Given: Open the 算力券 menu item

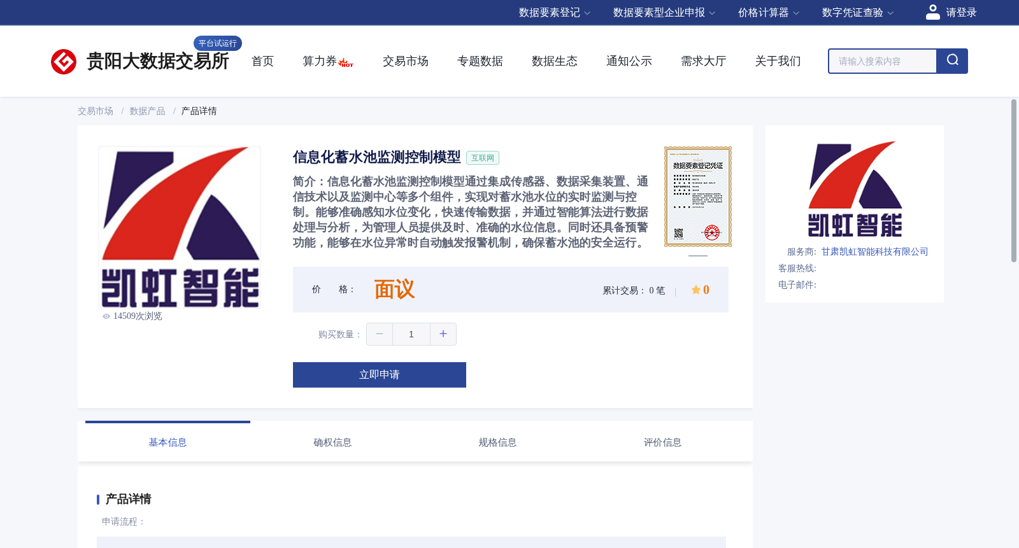Looking at the screenshot, I should point(320,61).
